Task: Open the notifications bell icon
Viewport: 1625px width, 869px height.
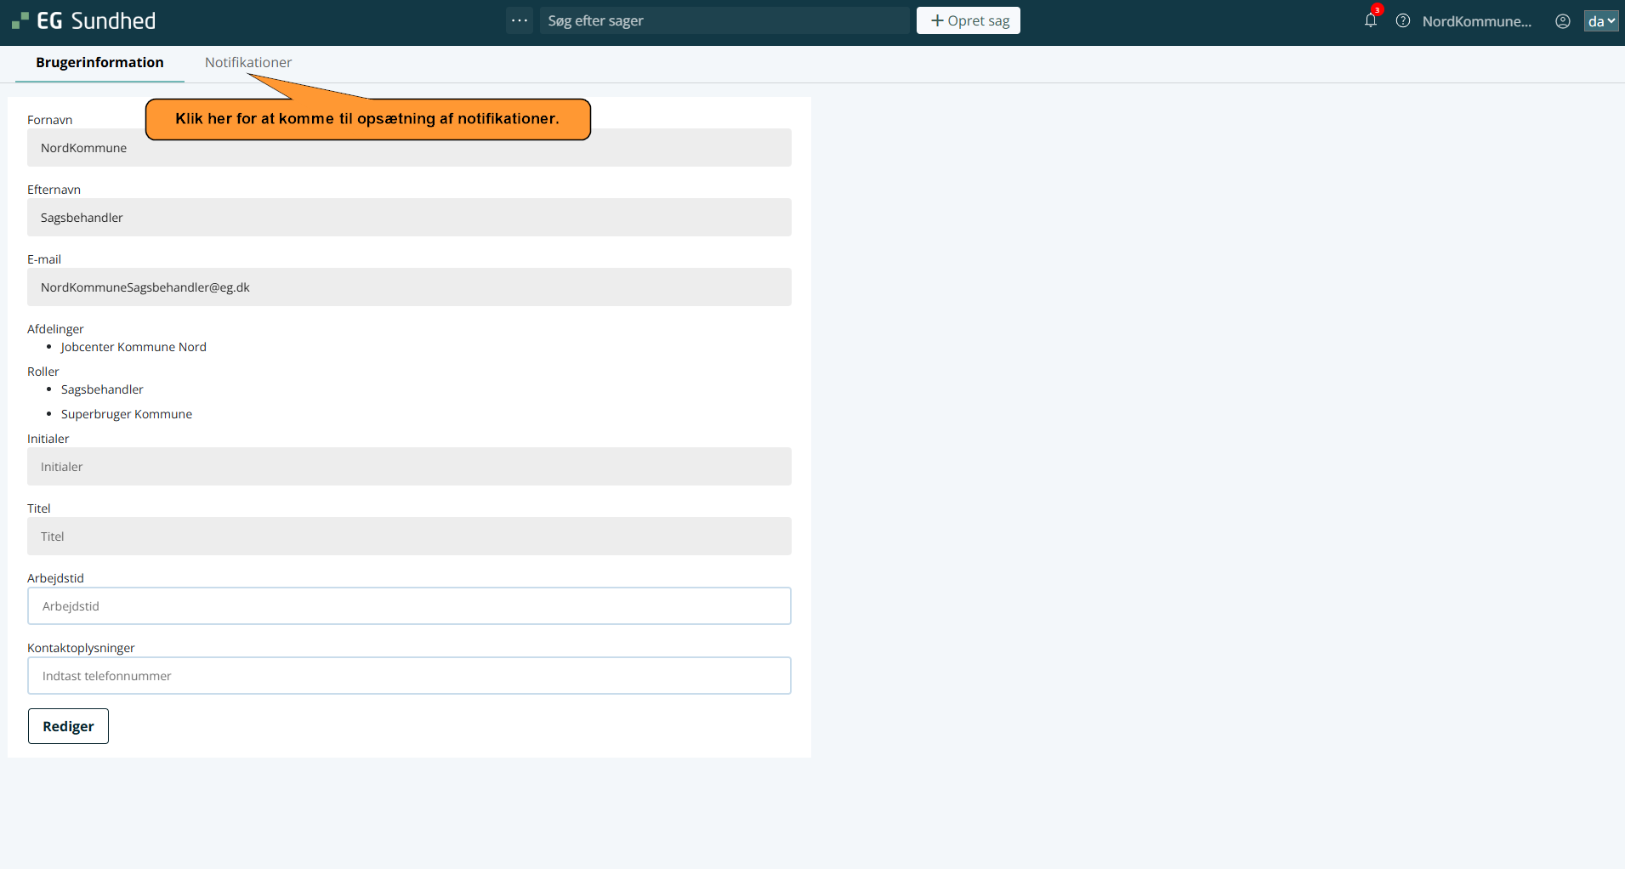Action: pos(1370,20)
